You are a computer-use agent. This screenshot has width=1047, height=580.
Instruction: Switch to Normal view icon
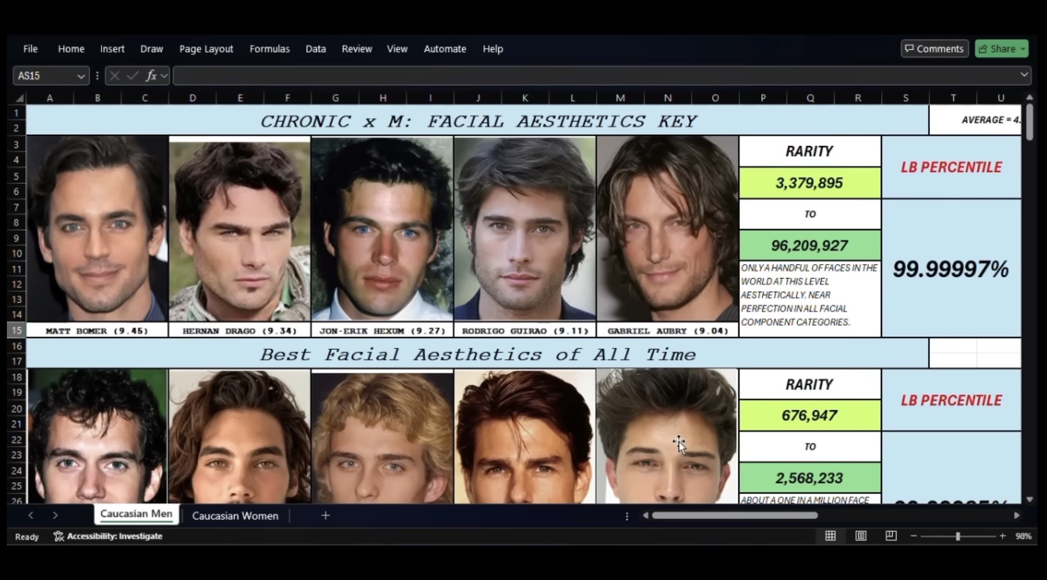click(x=830, y=536)
